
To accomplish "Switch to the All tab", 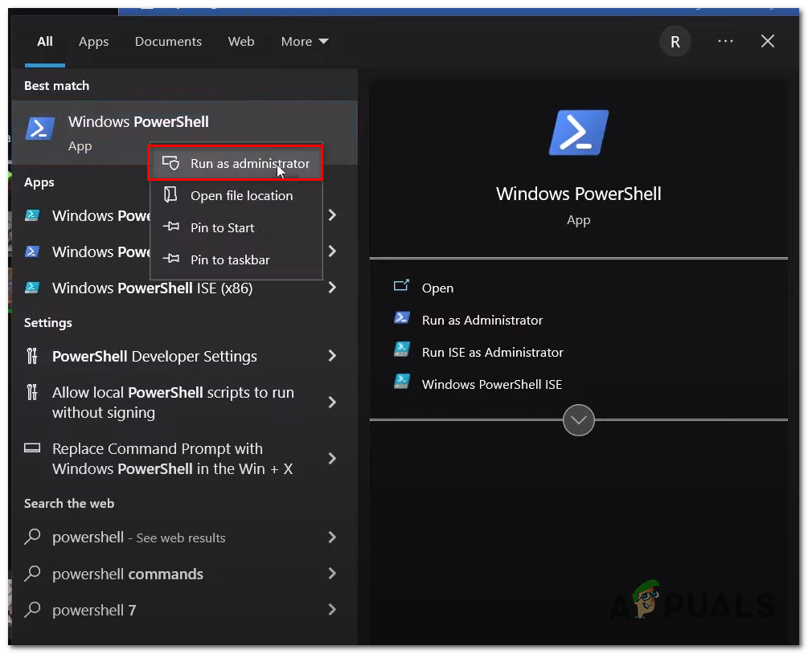I will click(x=45, y=42).
